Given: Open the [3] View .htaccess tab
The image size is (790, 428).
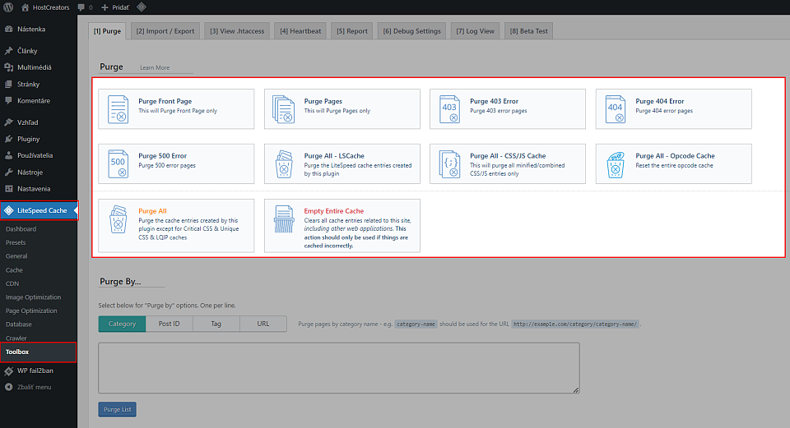Looking at the screenshot, I should tap(237, 30).
